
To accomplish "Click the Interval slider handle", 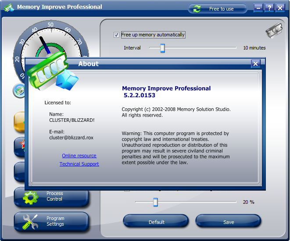I will point(162,48).
